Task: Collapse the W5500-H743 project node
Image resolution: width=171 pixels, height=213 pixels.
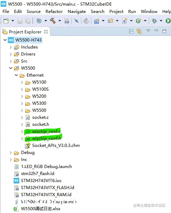Action: tap(5, 40)
